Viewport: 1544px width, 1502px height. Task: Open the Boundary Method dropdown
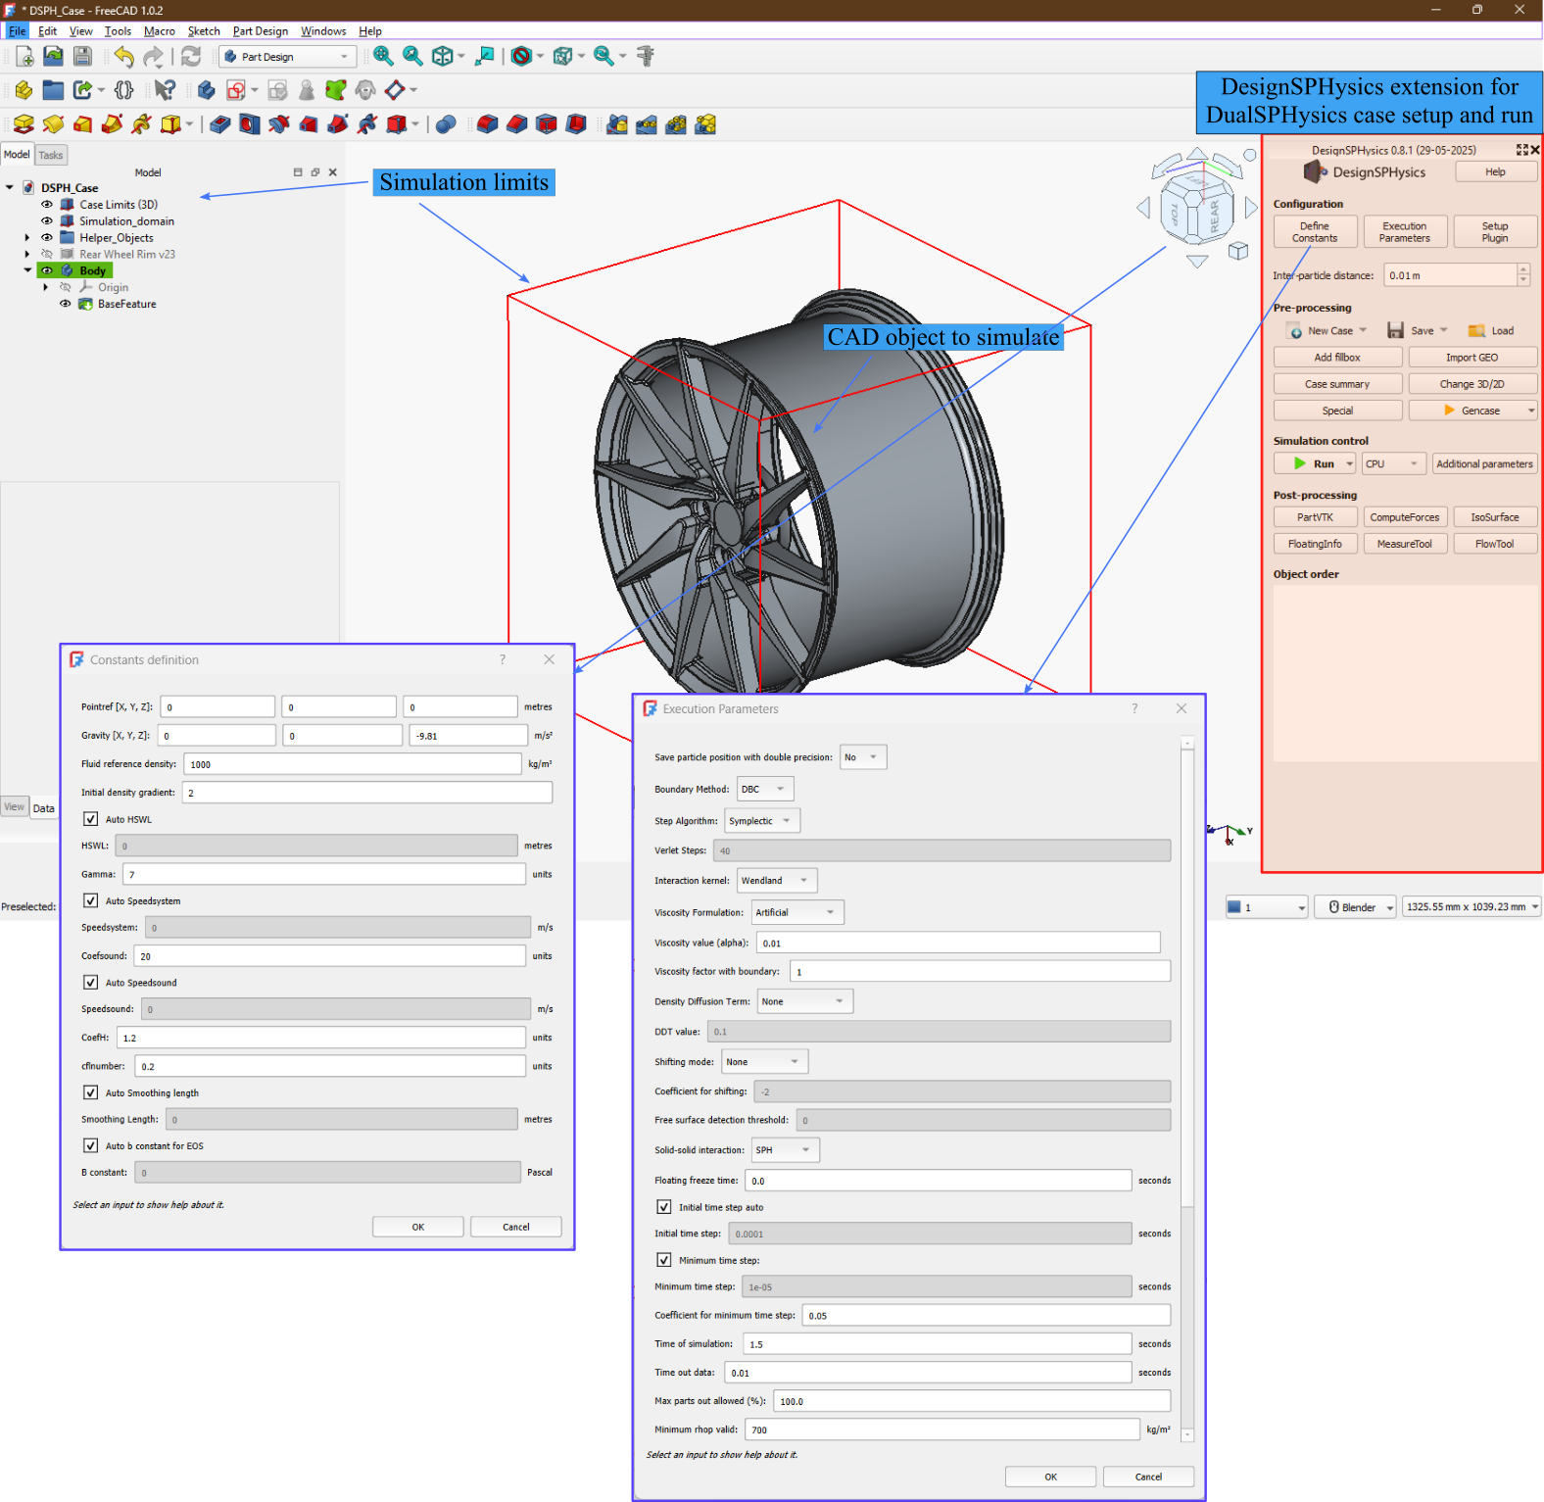[x=764, y=789]
